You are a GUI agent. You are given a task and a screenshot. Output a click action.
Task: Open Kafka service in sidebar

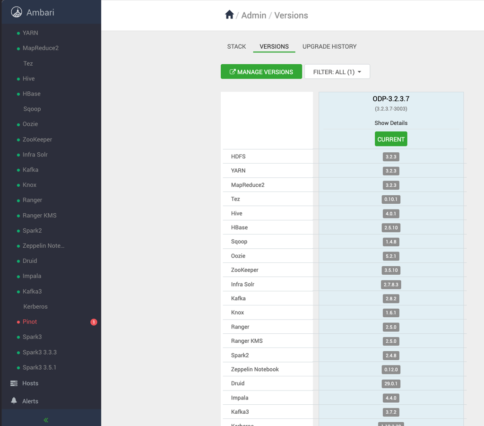point(30,169)
